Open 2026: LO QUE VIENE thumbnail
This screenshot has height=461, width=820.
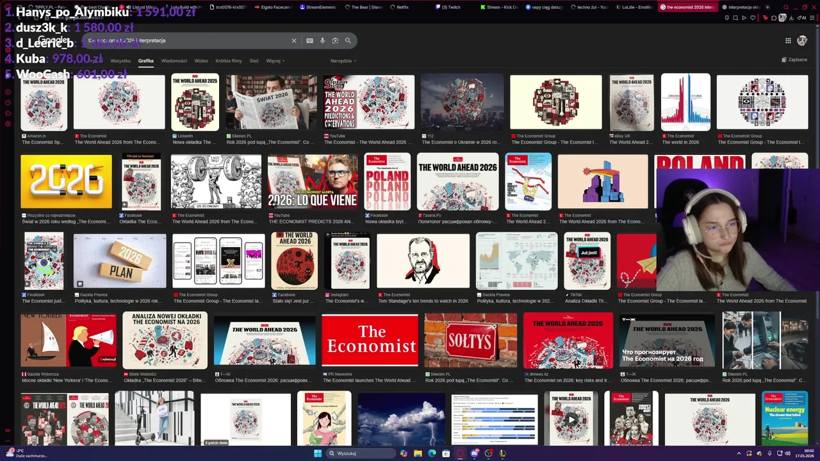point(313,182)
